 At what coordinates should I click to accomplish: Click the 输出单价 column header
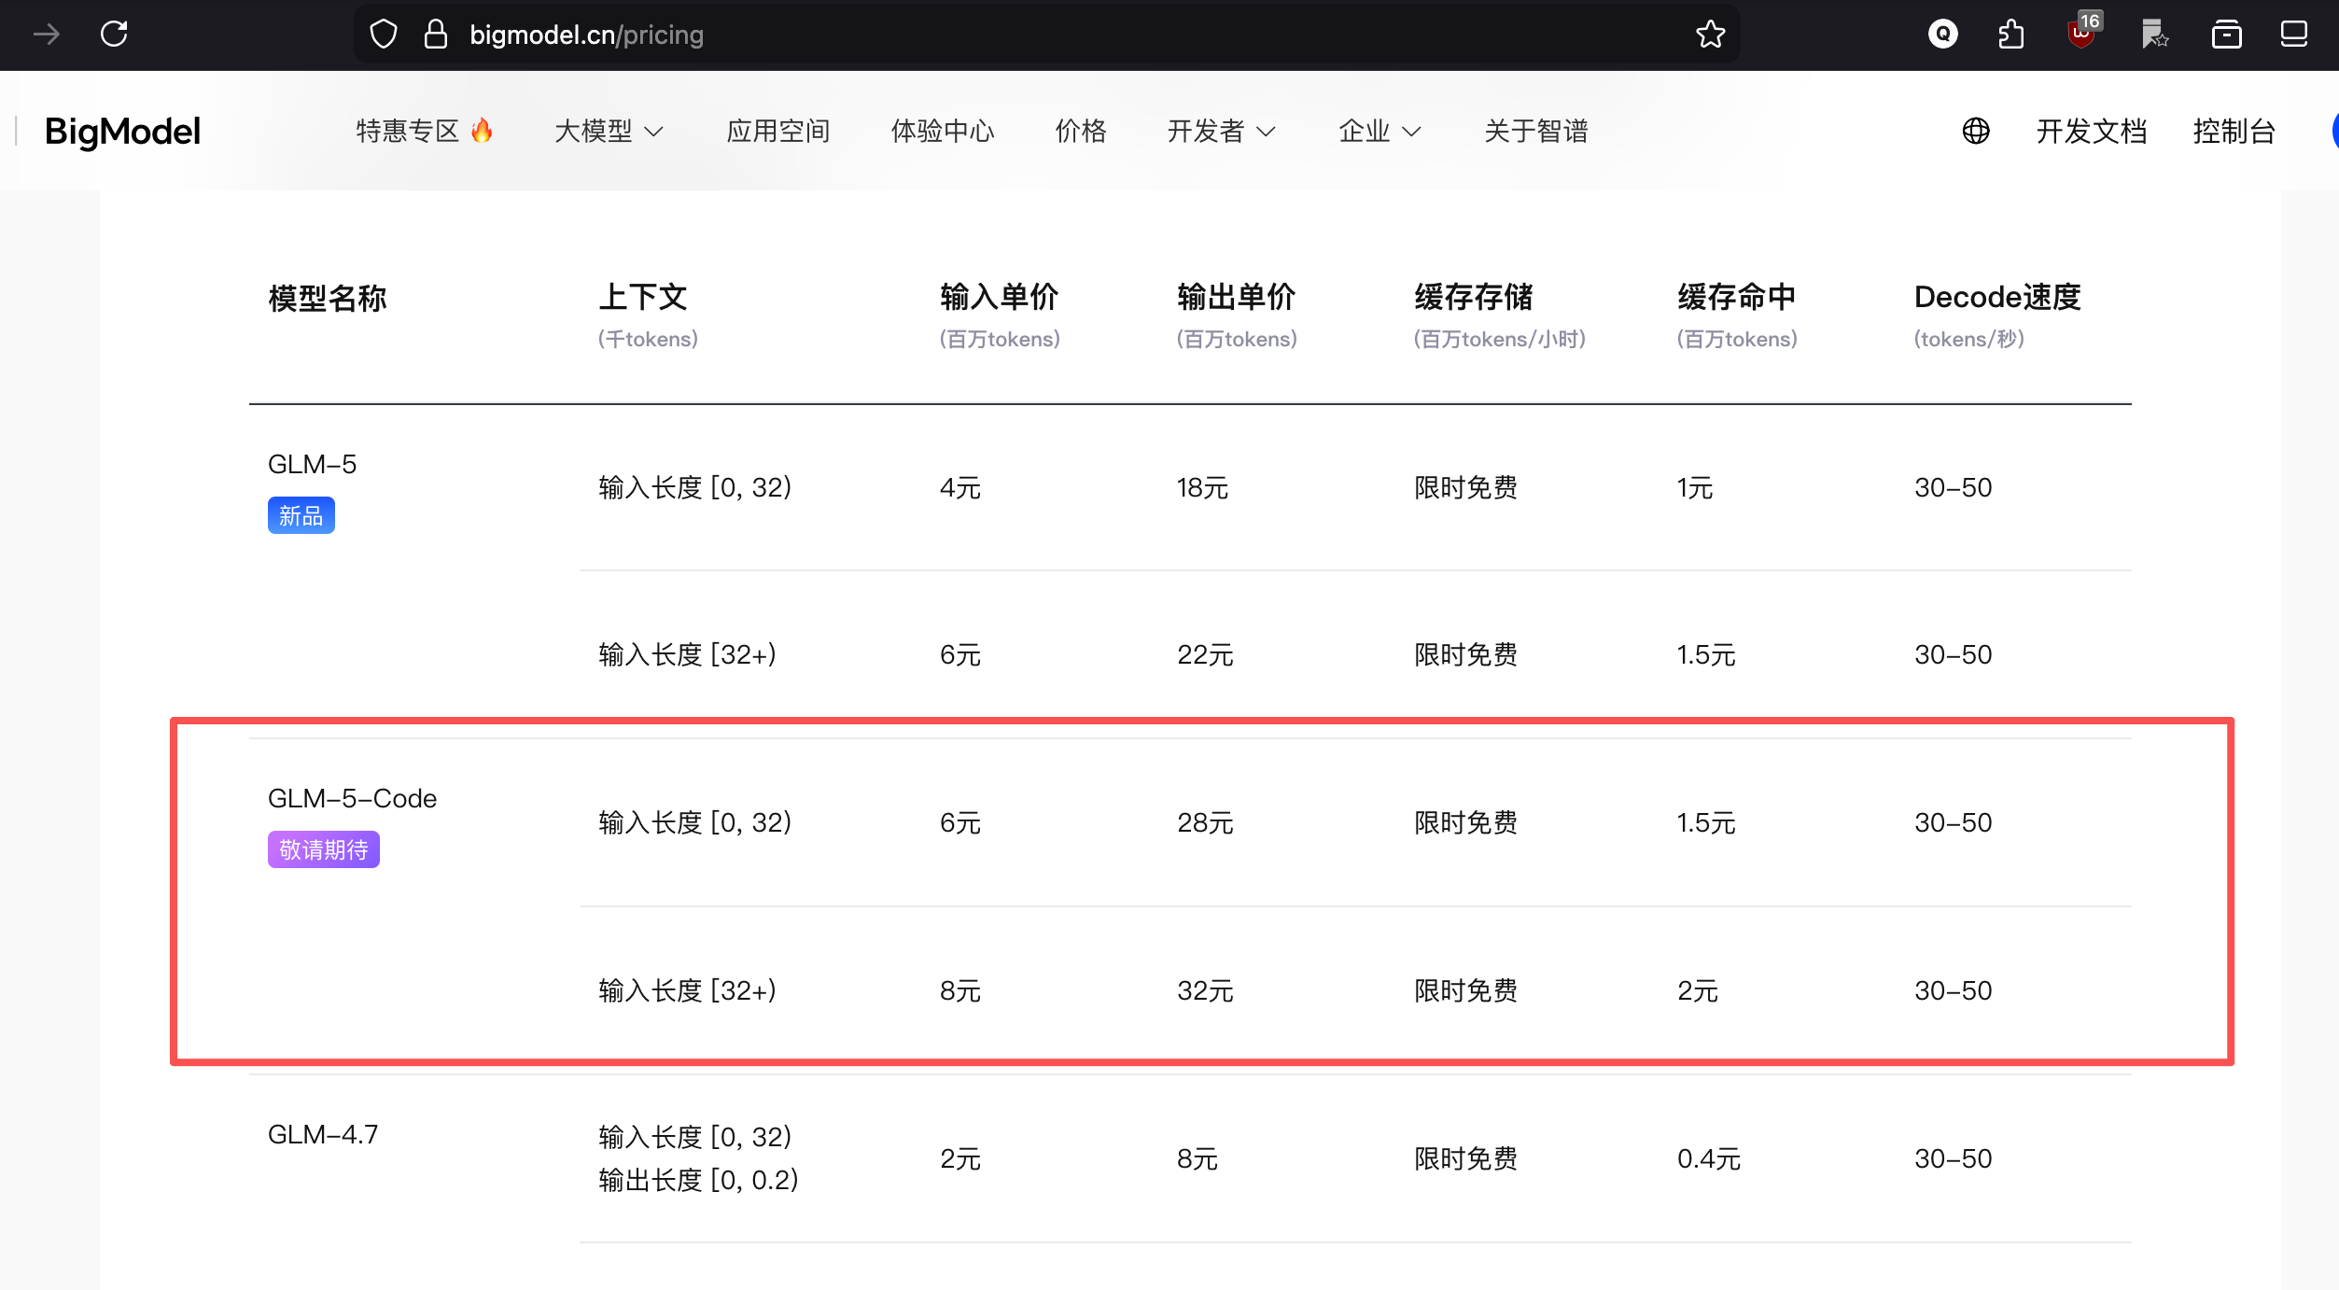pos(1236,297)
